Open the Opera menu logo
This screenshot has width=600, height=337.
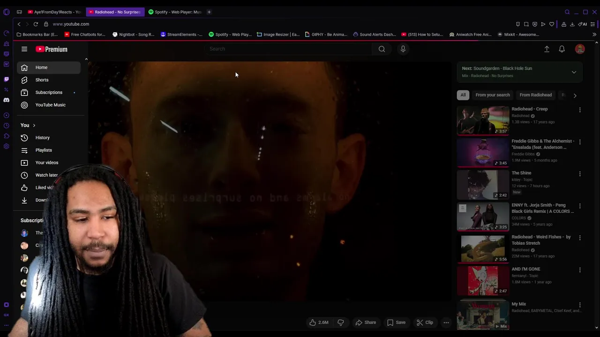6,12
